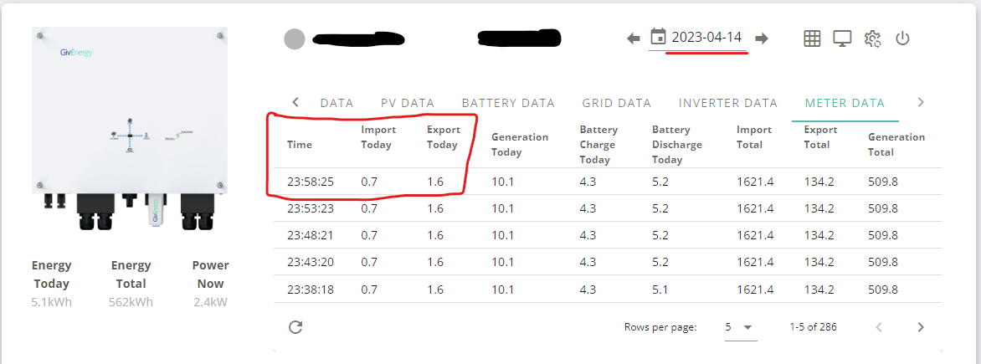
Task: Go to the previous table page
Action: point(879,327)
